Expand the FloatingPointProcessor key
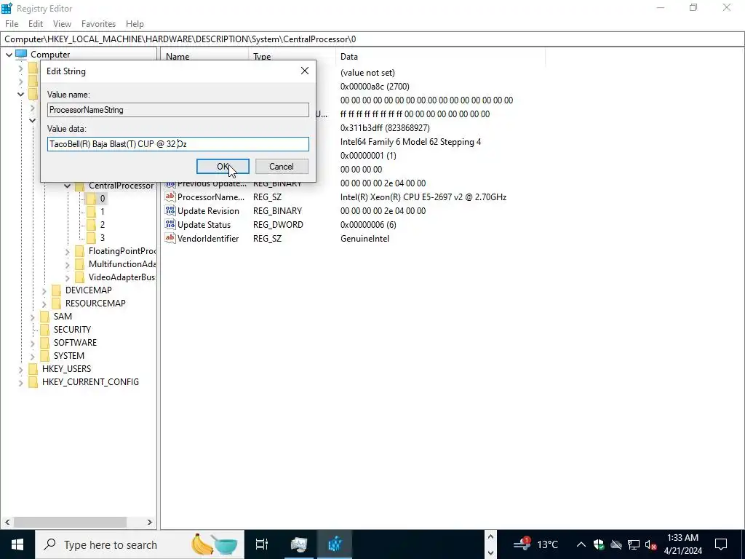The height and width of the screenshot is (559, 745). point(68,251)
